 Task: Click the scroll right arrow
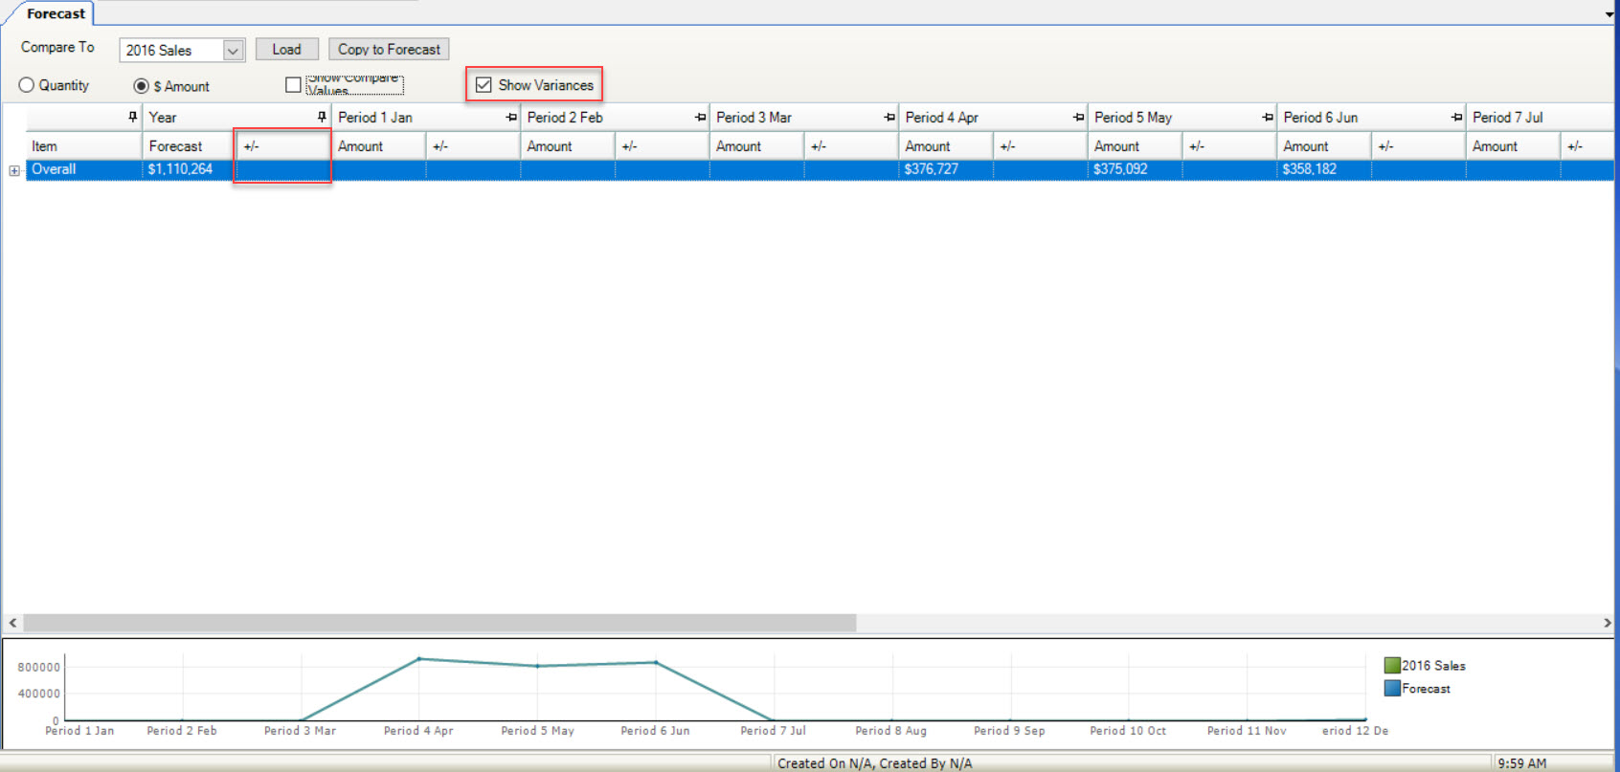[1608, 623]
